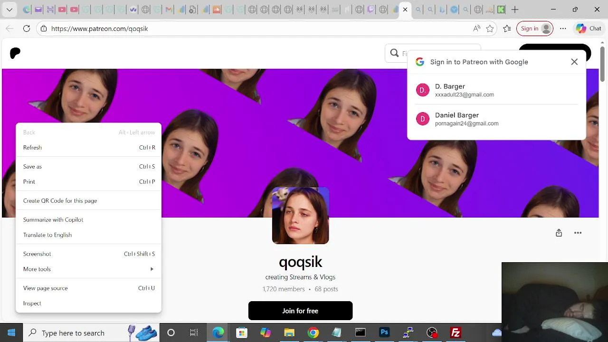Select Refresh in the context menu
The height and width of the screenshot is (342, 608).
[89, 147]
